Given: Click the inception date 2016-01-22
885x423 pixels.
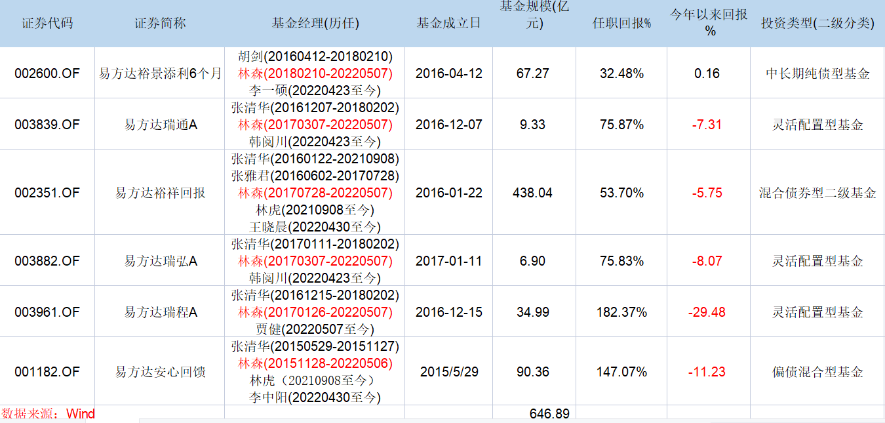Looking at the screenshot, I should [x=448, y=193].
